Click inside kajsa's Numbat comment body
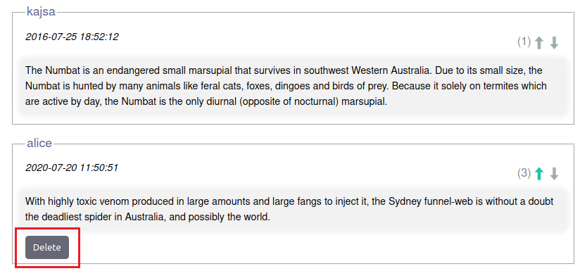587x271 pixels. point(293,86)
